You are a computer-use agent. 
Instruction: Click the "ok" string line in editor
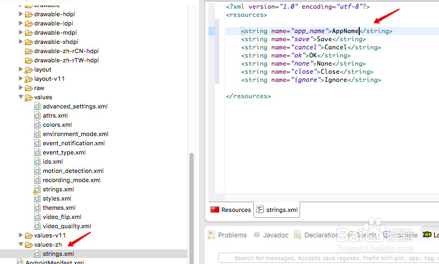(296, 55)
